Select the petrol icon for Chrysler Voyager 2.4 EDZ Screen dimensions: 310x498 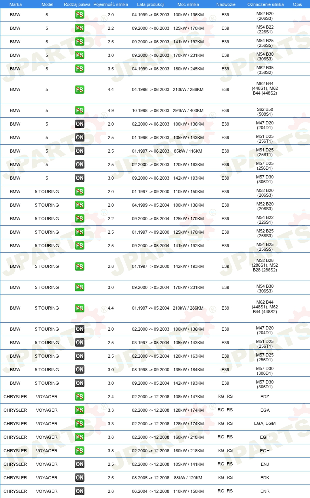[x=79, y=397]
